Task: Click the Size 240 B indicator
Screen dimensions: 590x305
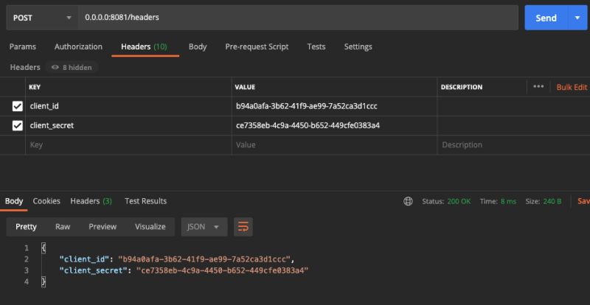Action: click(544, 202)
